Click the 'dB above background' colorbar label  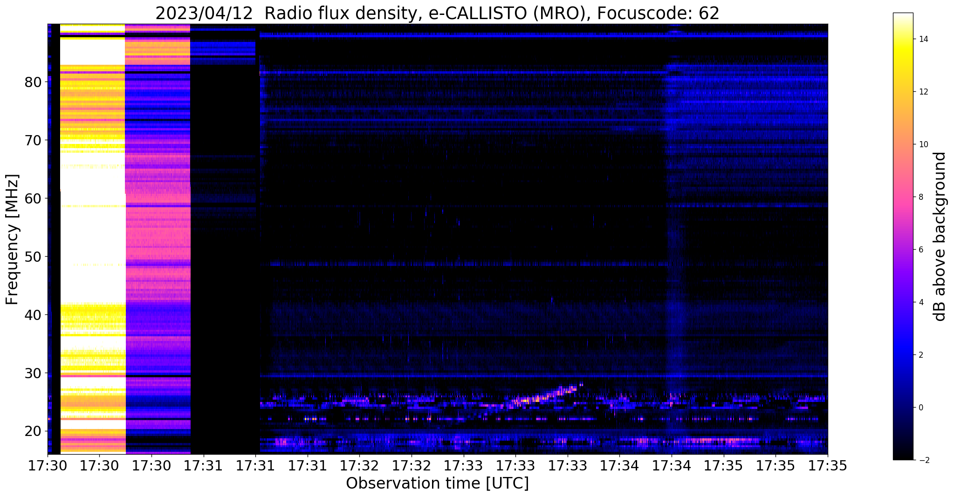940,236
